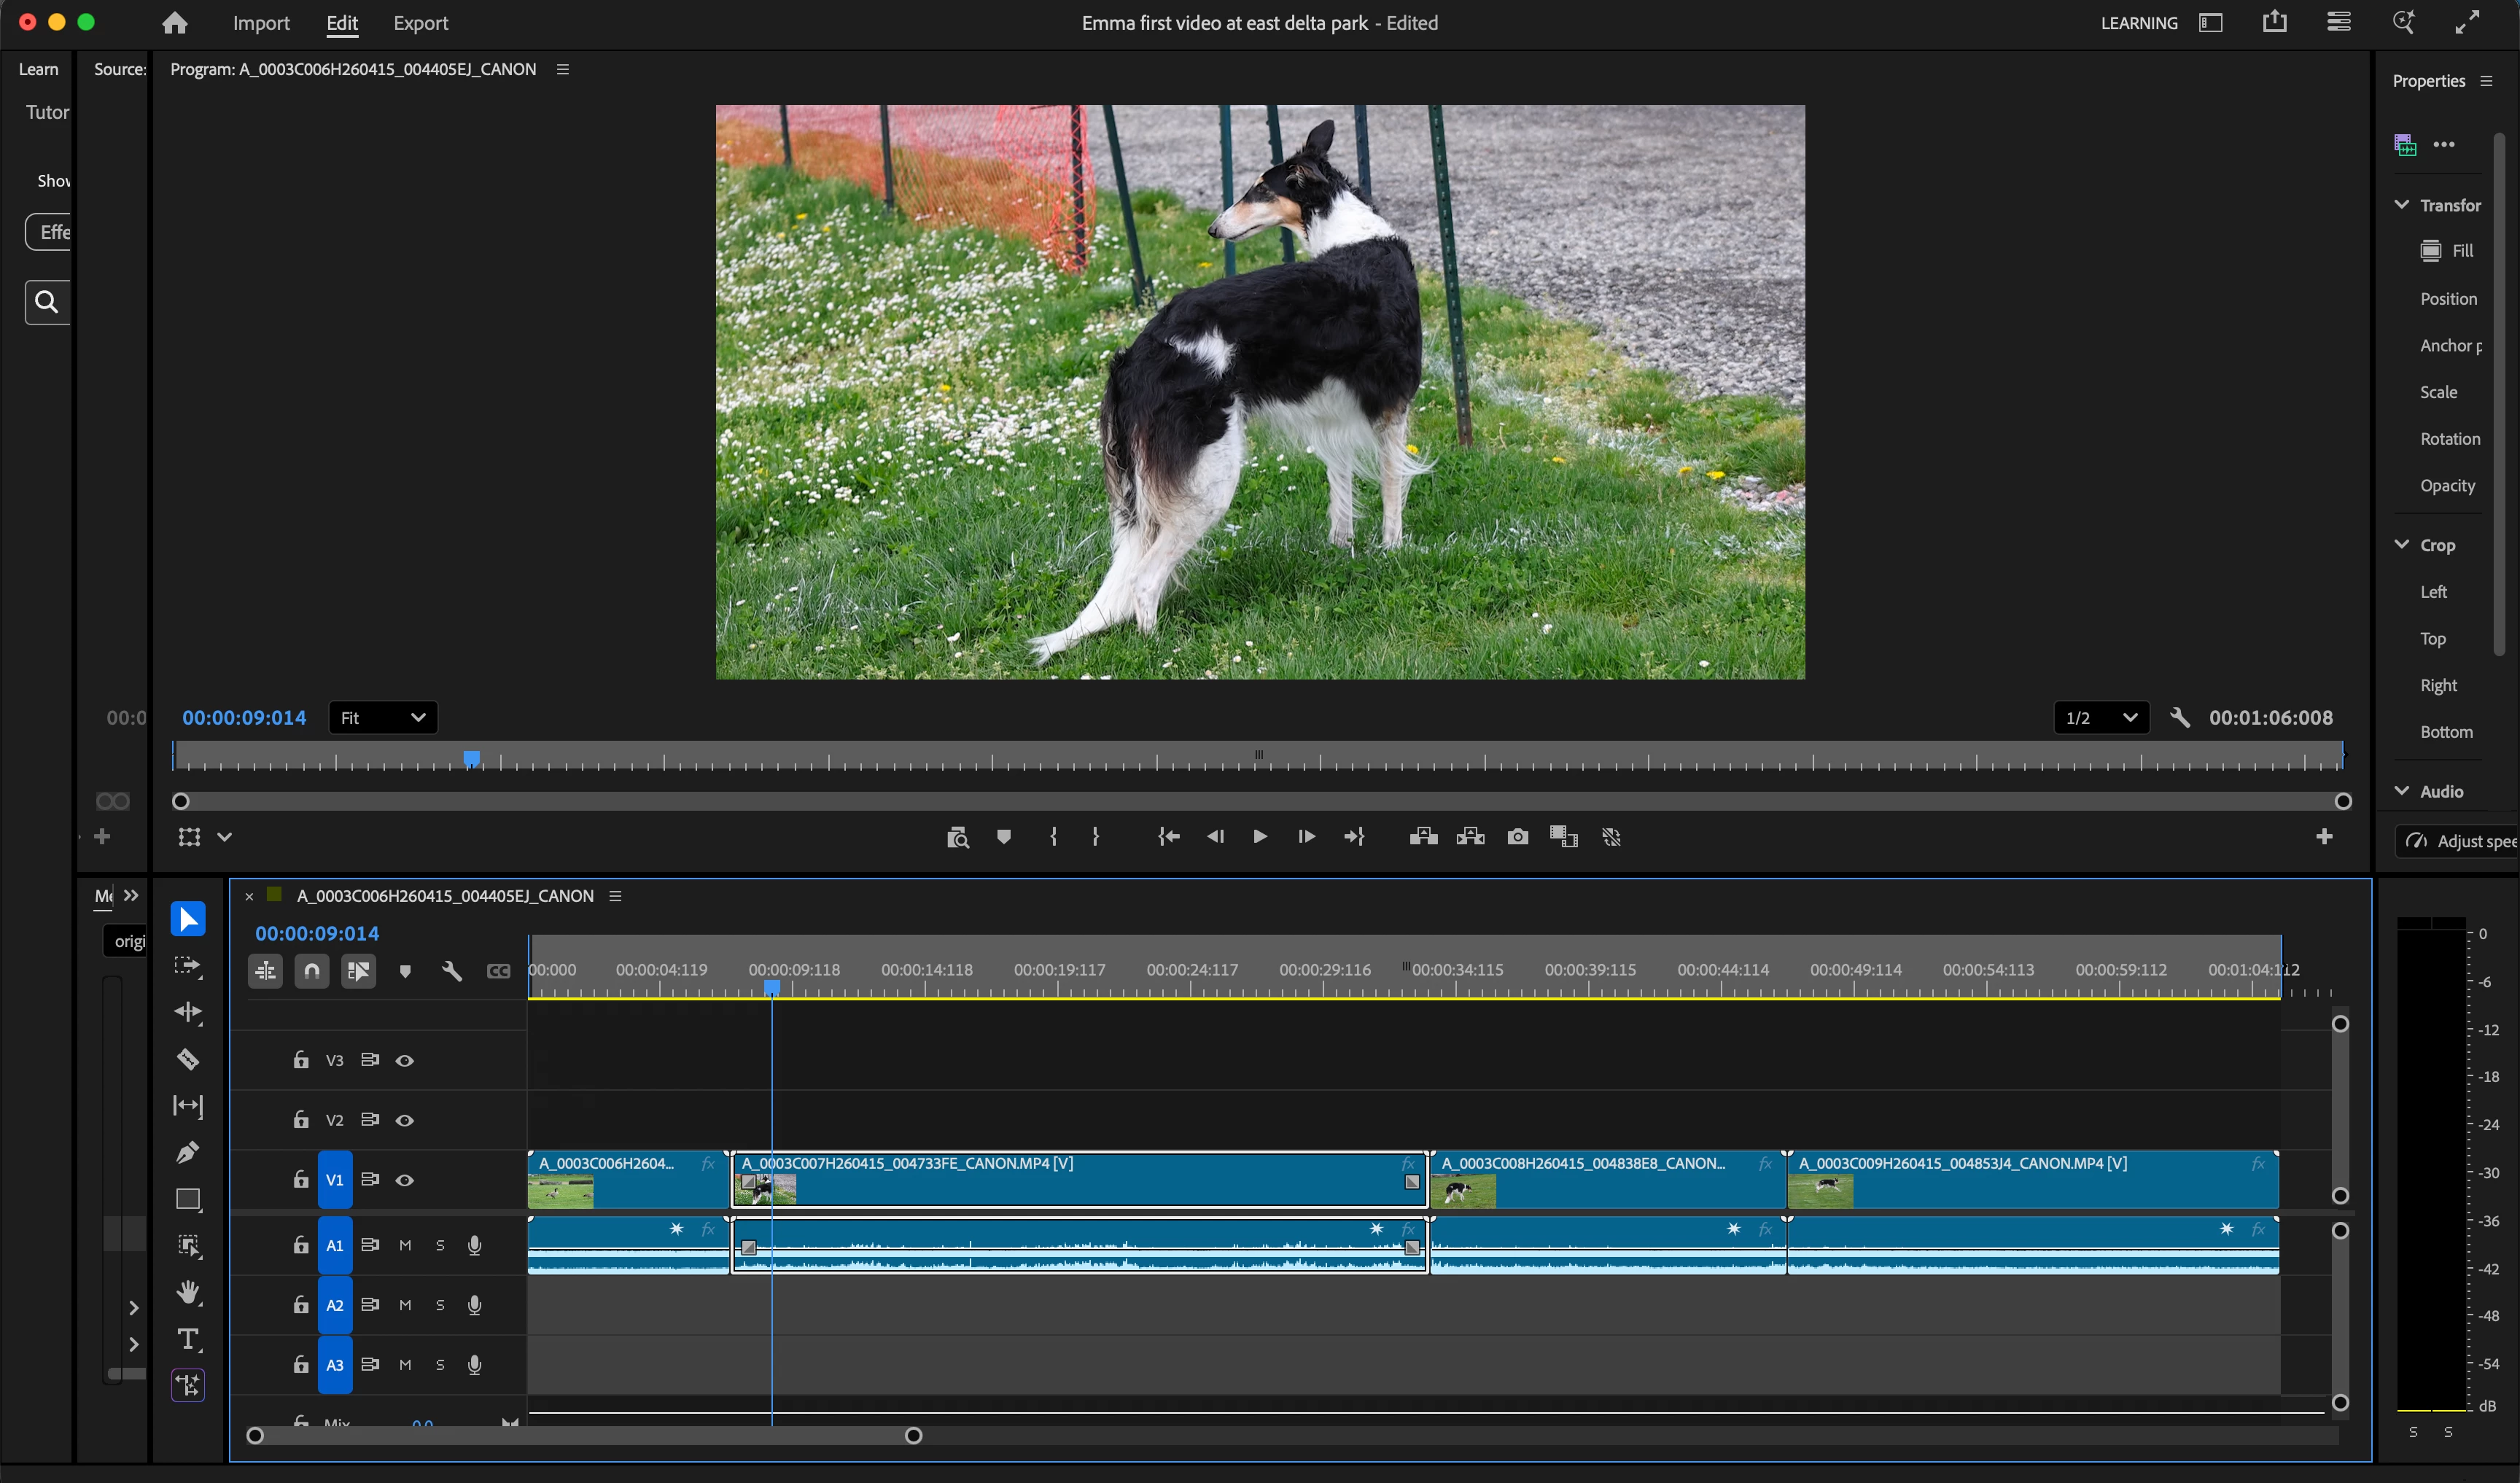Toggle lock on track V3
This screenshot has height=1483, width=2520.
pyautogui.click(x=300, y=1060)
